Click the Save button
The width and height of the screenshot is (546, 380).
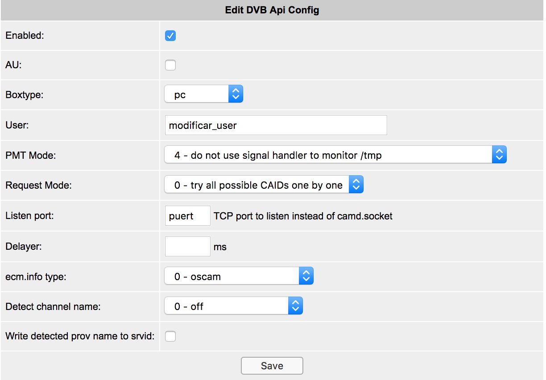click(272, 366)
